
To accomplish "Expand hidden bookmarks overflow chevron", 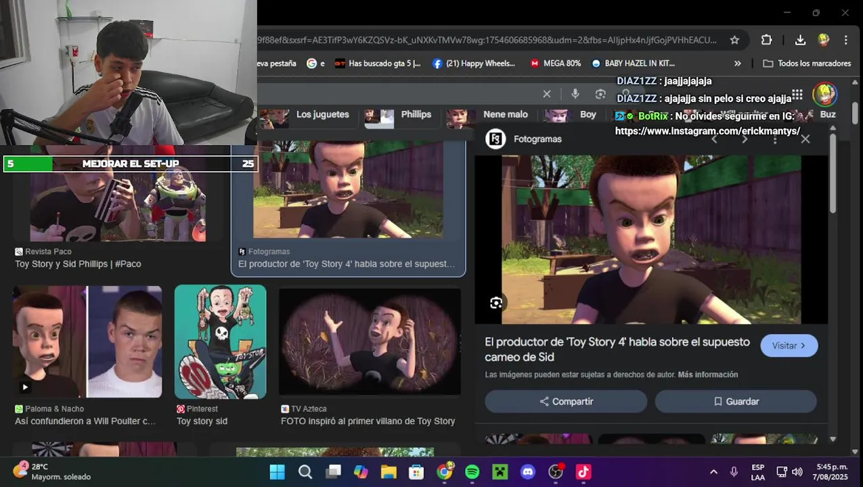I will pyautogui.click(x=737, y=64).
